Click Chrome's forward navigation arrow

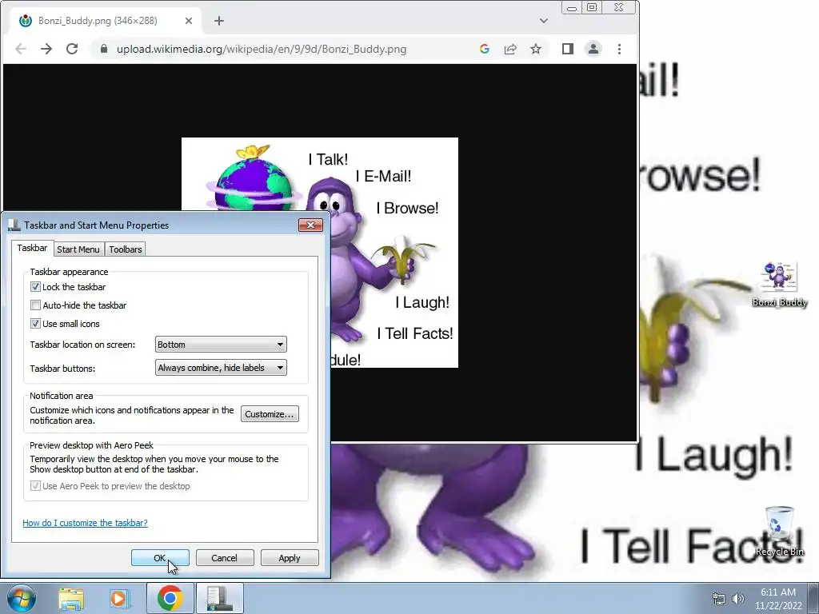pos(46,49)
